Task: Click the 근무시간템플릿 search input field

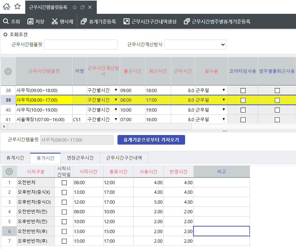Action: pos(81,44)
